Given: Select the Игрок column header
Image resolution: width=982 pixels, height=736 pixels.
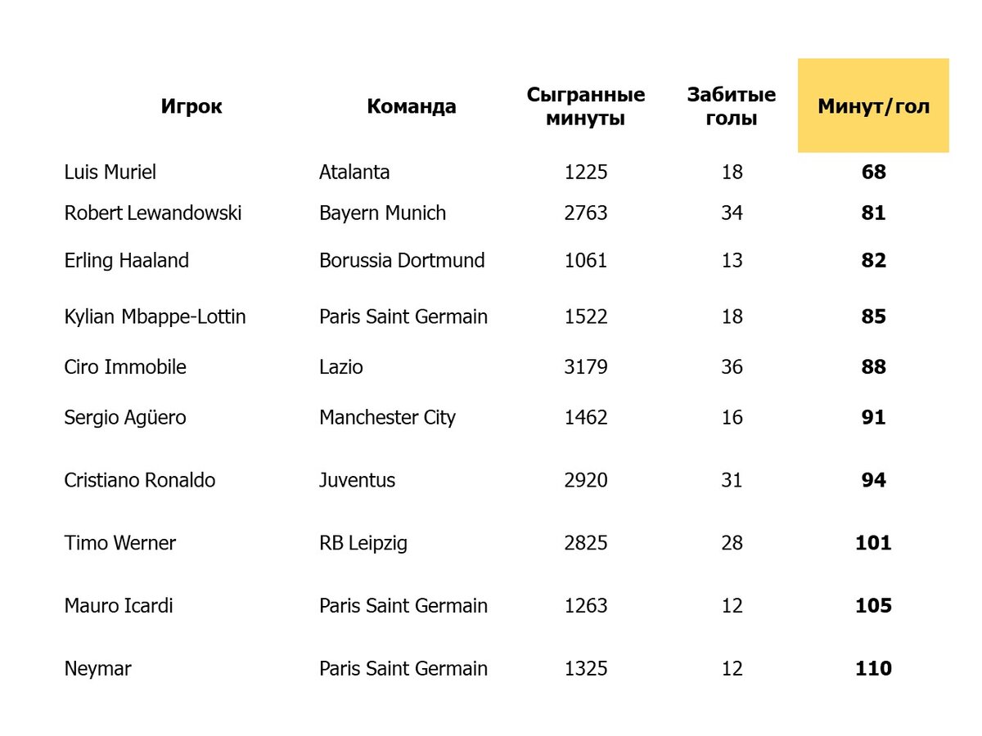Looking at the screenshot, I should pyautogui.click(x=191, y=106).
